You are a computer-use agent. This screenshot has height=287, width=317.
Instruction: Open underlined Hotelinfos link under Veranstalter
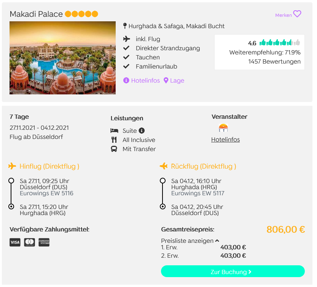tap(225, 140)
